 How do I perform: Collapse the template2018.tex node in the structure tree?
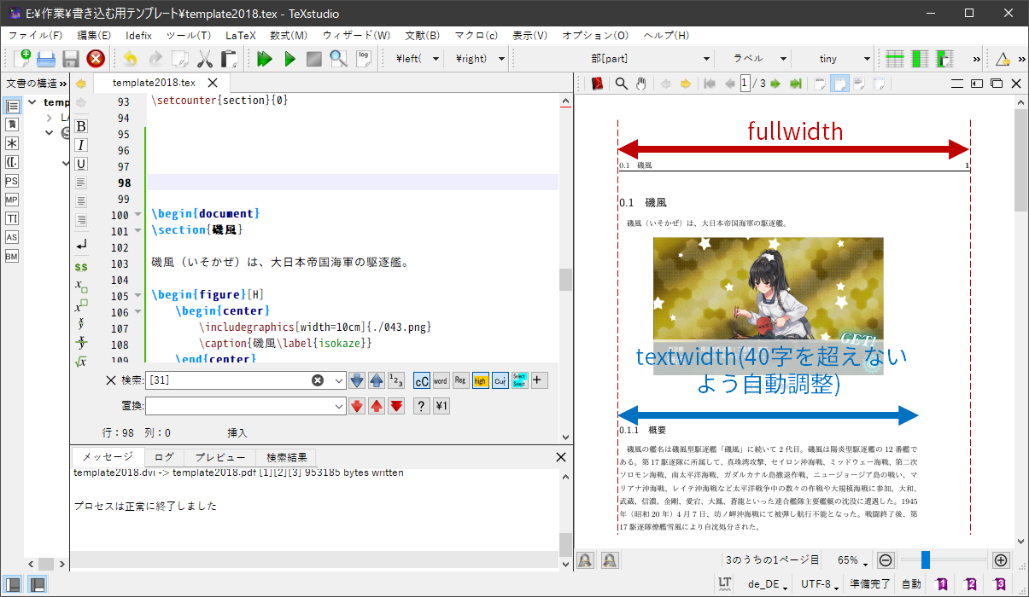coord(32,102)
